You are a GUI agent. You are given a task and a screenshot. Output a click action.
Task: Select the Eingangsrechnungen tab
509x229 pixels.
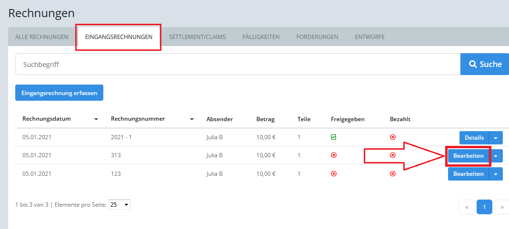(x=119, y=37)
